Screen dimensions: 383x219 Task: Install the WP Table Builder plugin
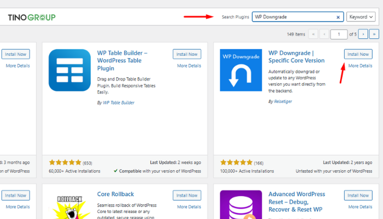tap(187, 54)
